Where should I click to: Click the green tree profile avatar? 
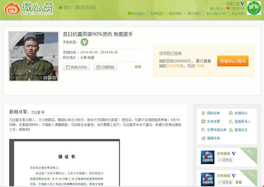click(x=254, y=8)
